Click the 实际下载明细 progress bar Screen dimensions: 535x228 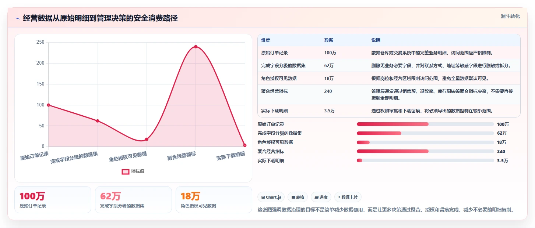coord(425,160)
